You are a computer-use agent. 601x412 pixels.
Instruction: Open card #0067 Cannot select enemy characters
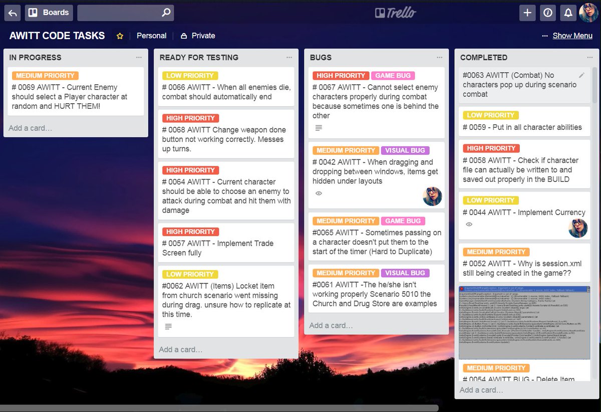point(376,103)
